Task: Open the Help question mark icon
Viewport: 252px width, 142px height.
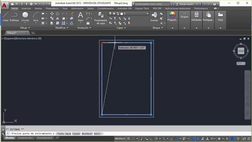Action: 214,4
